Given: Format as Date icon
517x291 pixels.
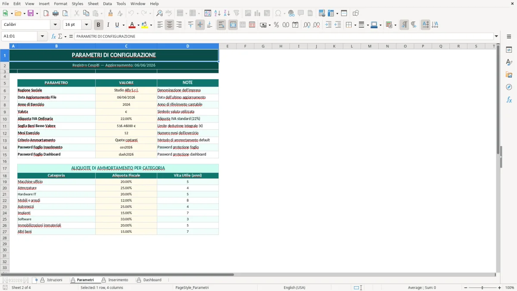Looking at the screenshot, I should click(x=295, y=25).
